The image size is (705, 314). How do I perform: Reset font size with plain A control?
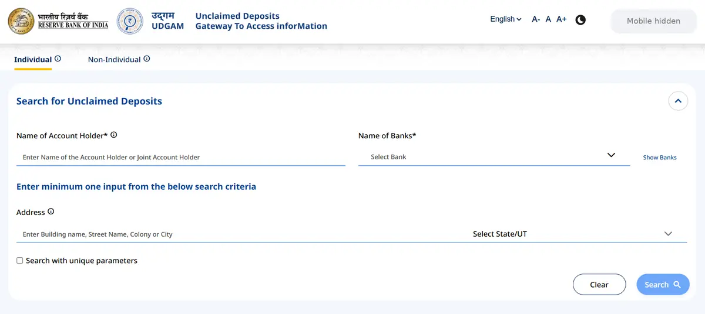[x=548, y=19]
